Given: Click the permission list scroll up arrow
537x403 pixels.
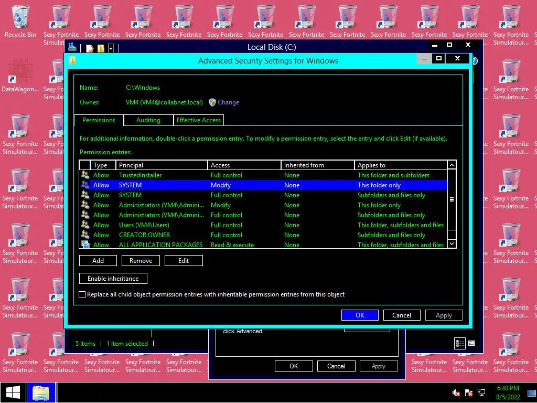Looking at the screenshot, I should coord(452,165).
